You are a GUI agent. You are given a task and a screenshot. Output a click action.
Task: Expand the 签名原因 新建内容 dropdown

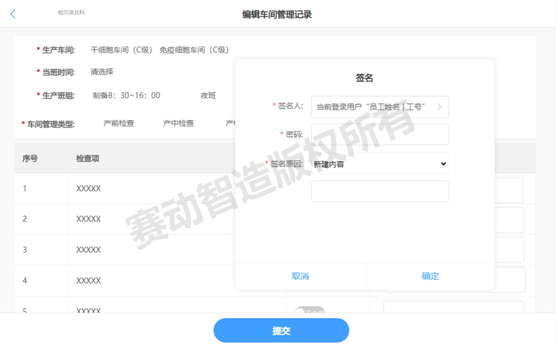coord(380,164)
